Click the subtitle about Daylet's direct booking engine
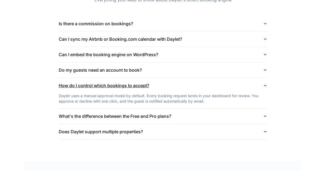This screenshot has width=326, height=171. pos(163,1)
